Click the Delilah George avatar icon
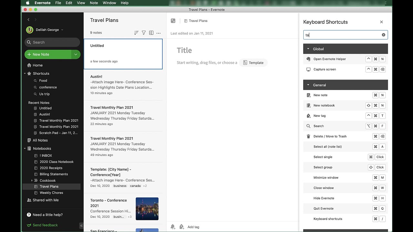 coord(30,30)
